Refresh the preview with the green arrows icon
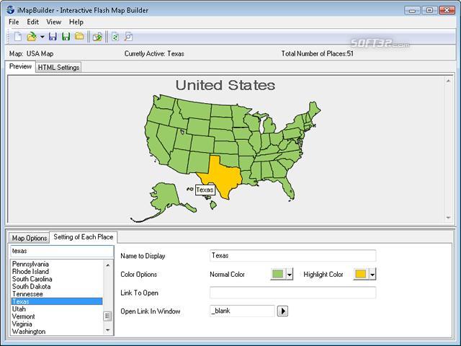 tap(115, 37)
